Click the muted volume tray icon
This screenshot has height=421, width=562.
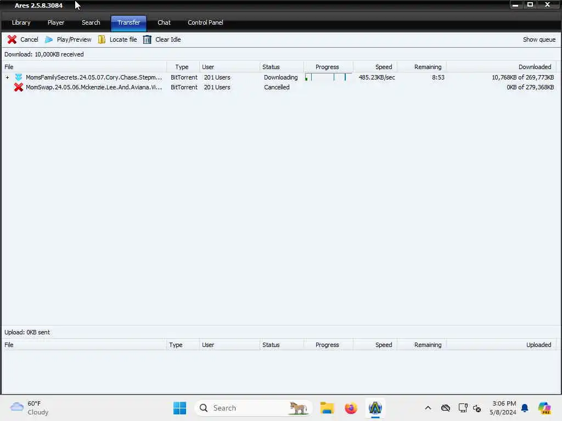click(477, 408)
